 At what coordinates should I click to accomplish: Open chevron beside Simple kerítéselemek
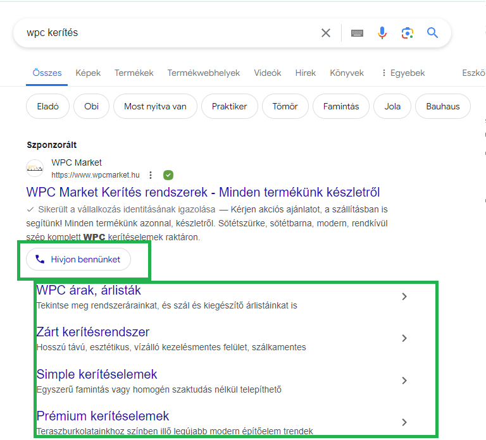point(404,381)
